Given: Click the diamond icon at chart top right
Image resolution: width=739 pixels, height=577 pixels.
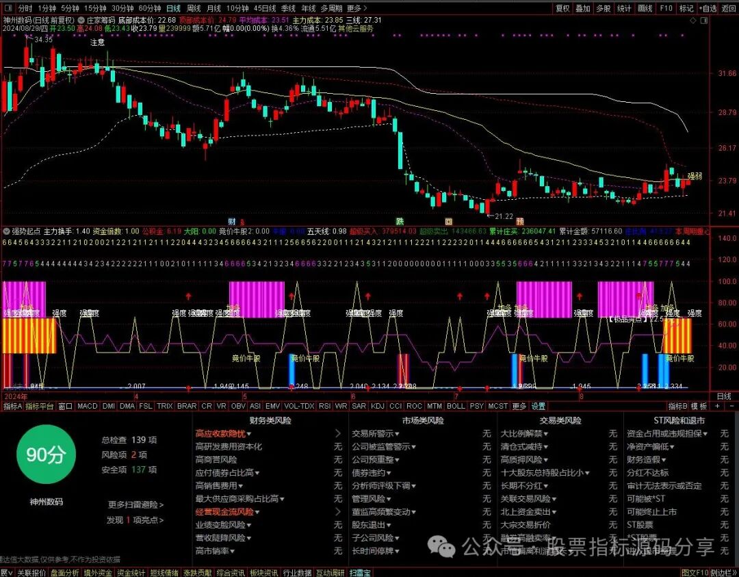Looking at the screenshot, I should tap(692, 21).
